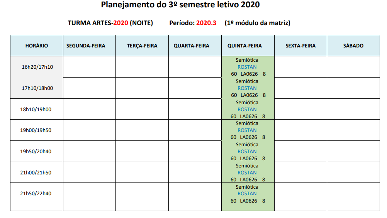Click the document title 'Planejamento do 3º semestre letivo 2020'
This screenshot has width=387, height=218.
point(180,5)
